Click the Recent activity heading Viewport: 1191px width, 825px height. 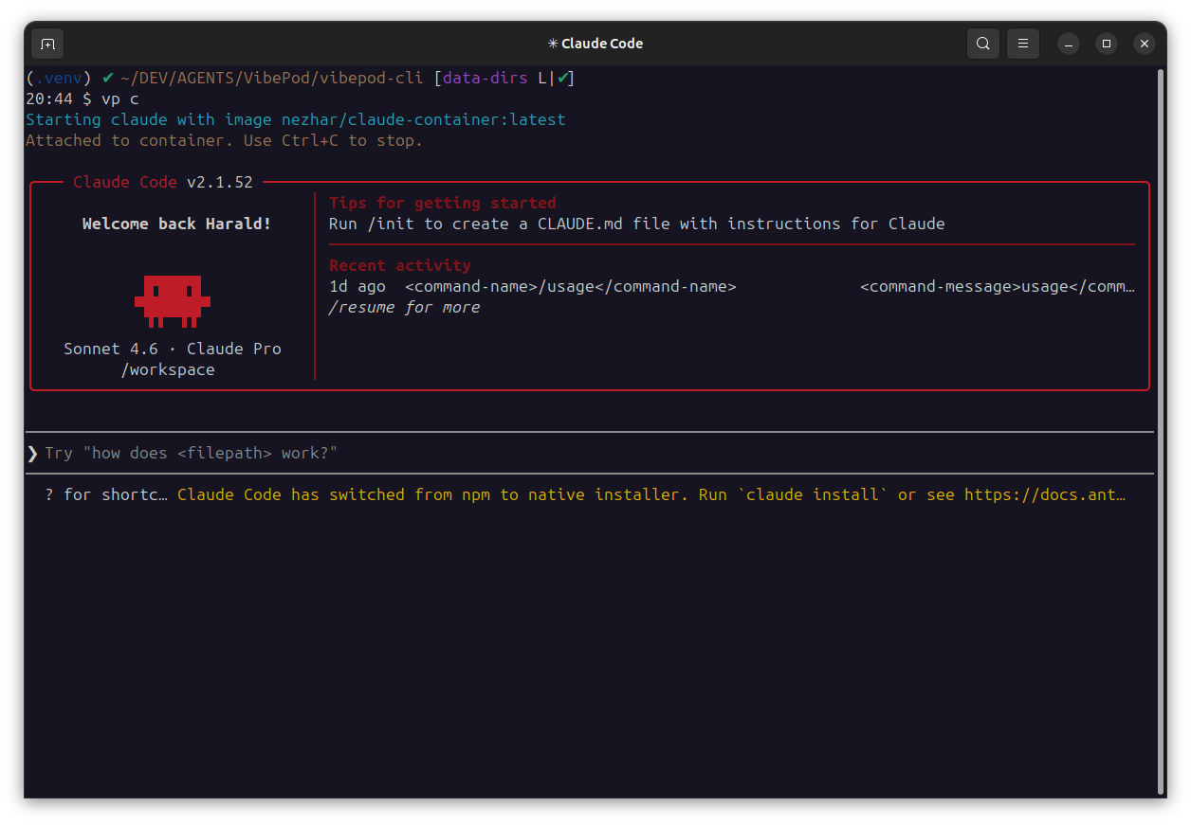pyautogui.click(x=400, y=265)
